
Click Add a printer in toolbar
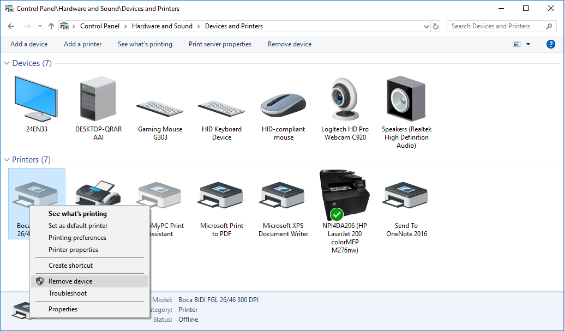tap(83, 44)
